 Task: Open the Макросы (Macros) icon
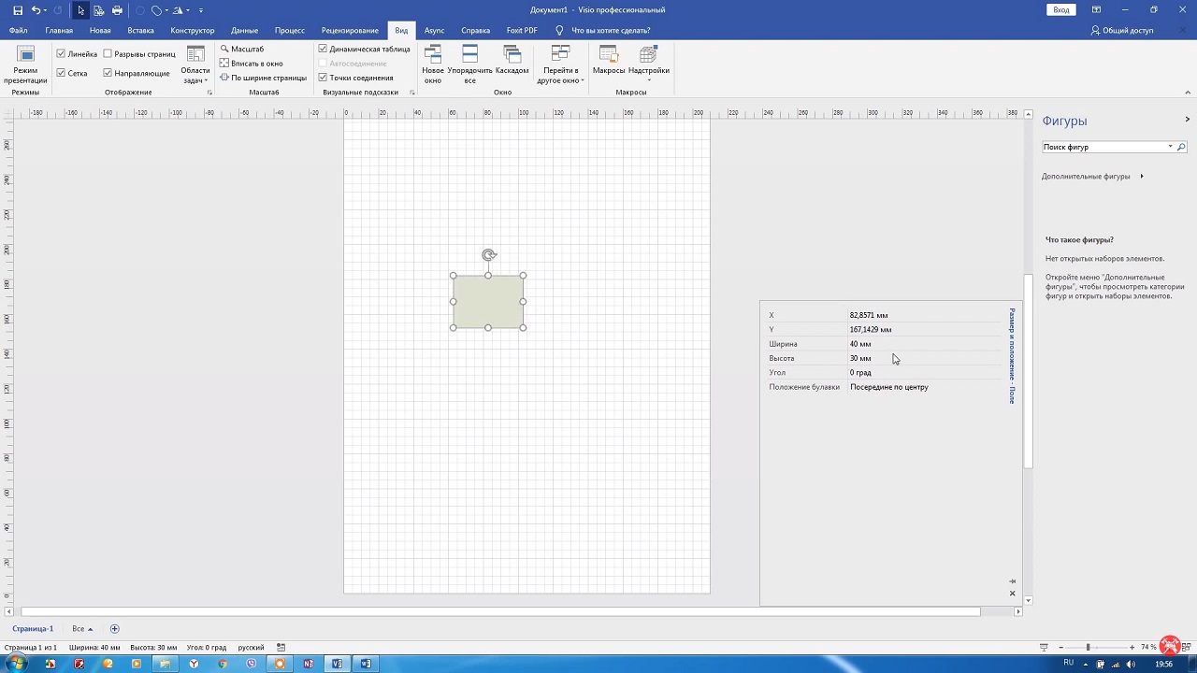[609, 60]
